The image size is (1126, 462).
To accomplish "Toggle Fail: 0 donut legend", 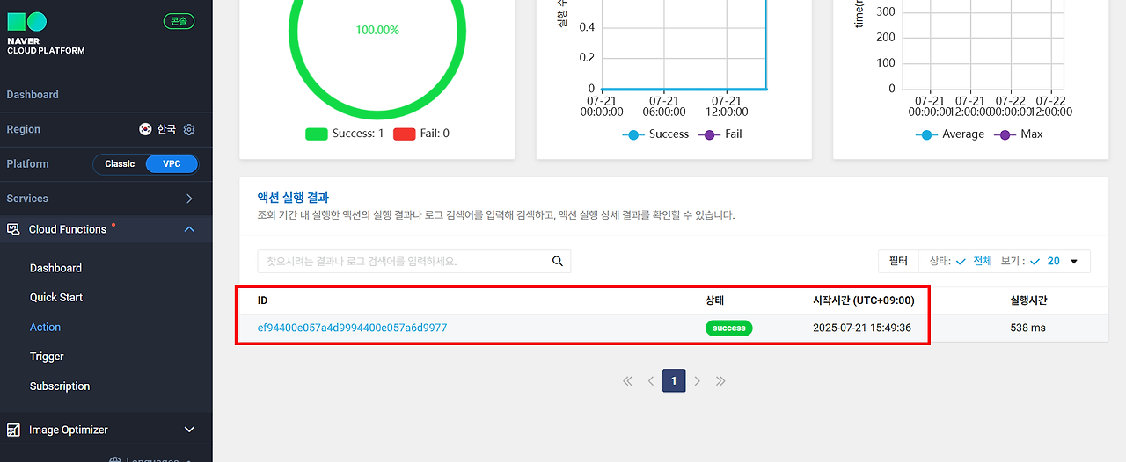I will (x=421, y=134).
